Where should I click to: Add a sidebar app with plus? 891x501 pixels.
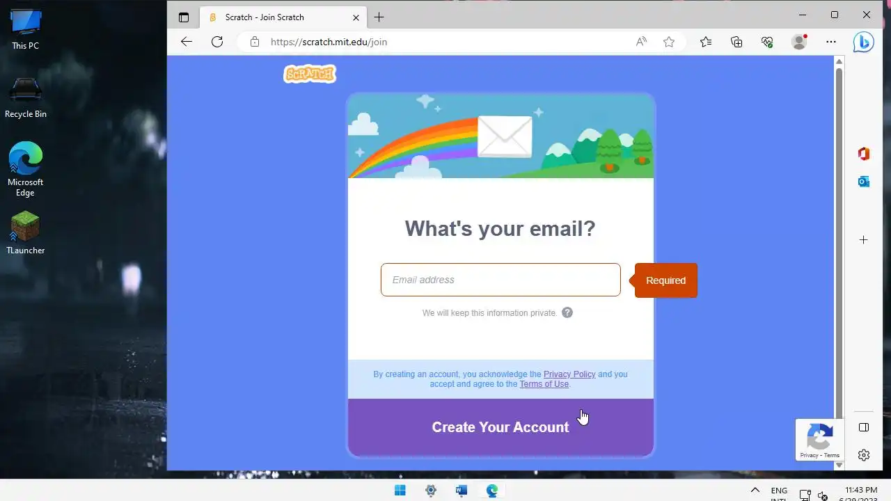[x=864, y=240]
